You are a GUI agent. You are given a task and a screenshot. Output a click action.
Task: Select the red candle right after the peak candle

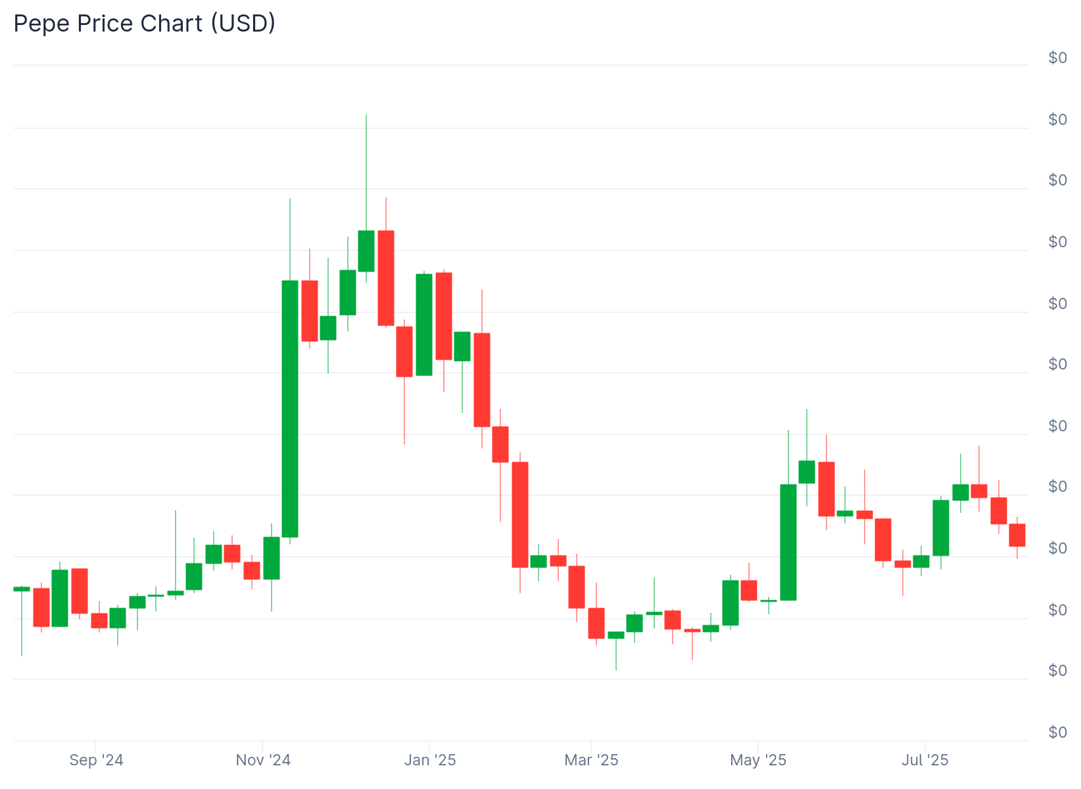click(386, 277)
